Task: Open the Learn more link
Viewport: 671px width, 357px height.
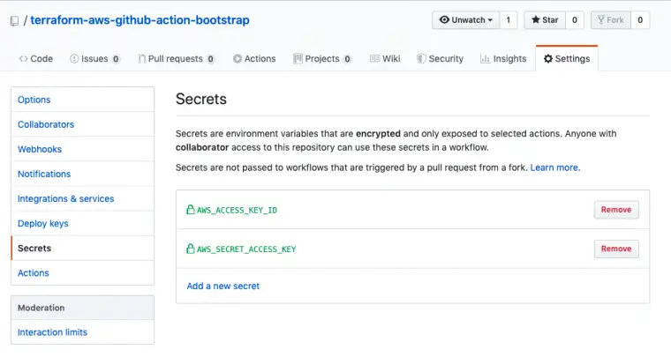Action: point(554,167)
